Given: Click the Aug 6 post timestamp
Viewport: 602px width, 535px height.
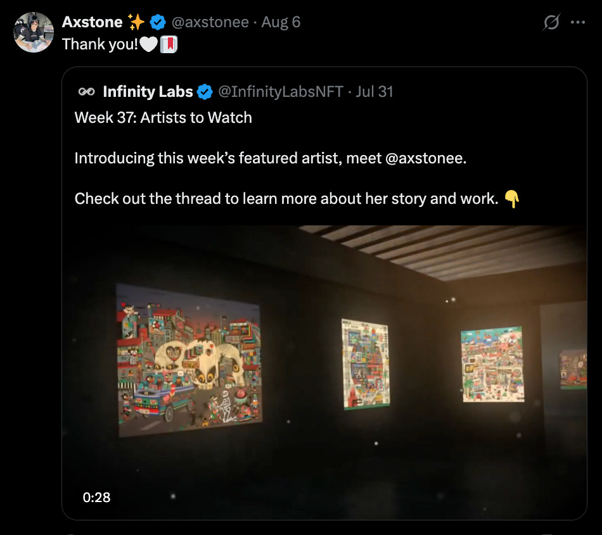Looking at the screenshot, I should coord(281,22).
